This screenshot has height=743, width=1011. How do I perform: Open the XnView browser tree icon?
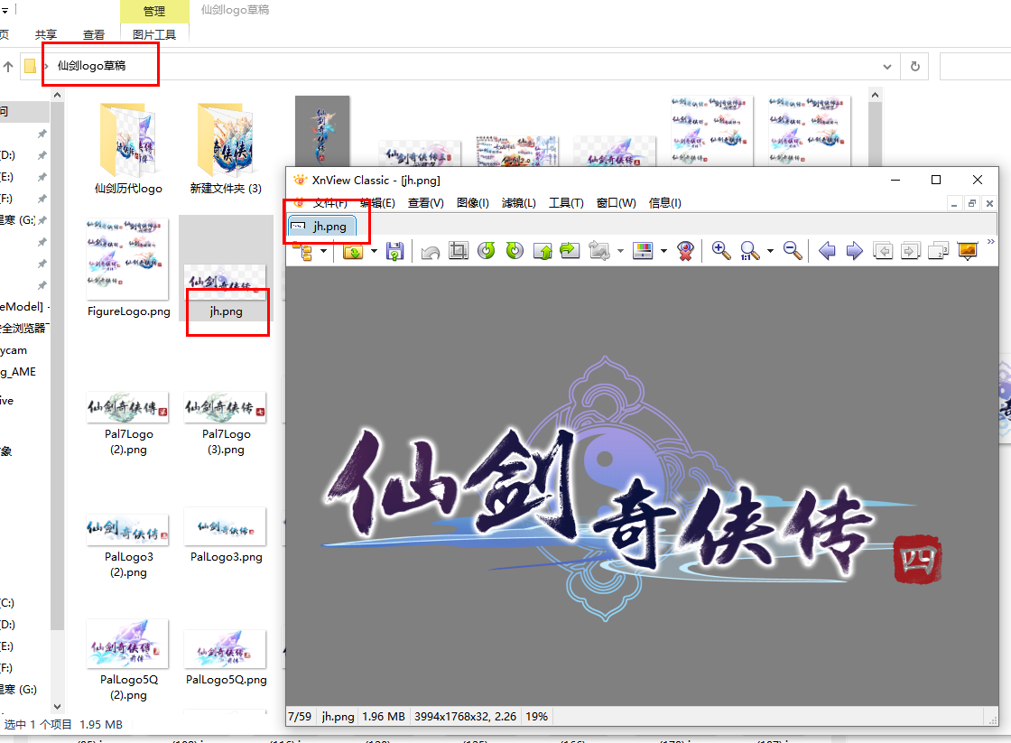(303, 251)
